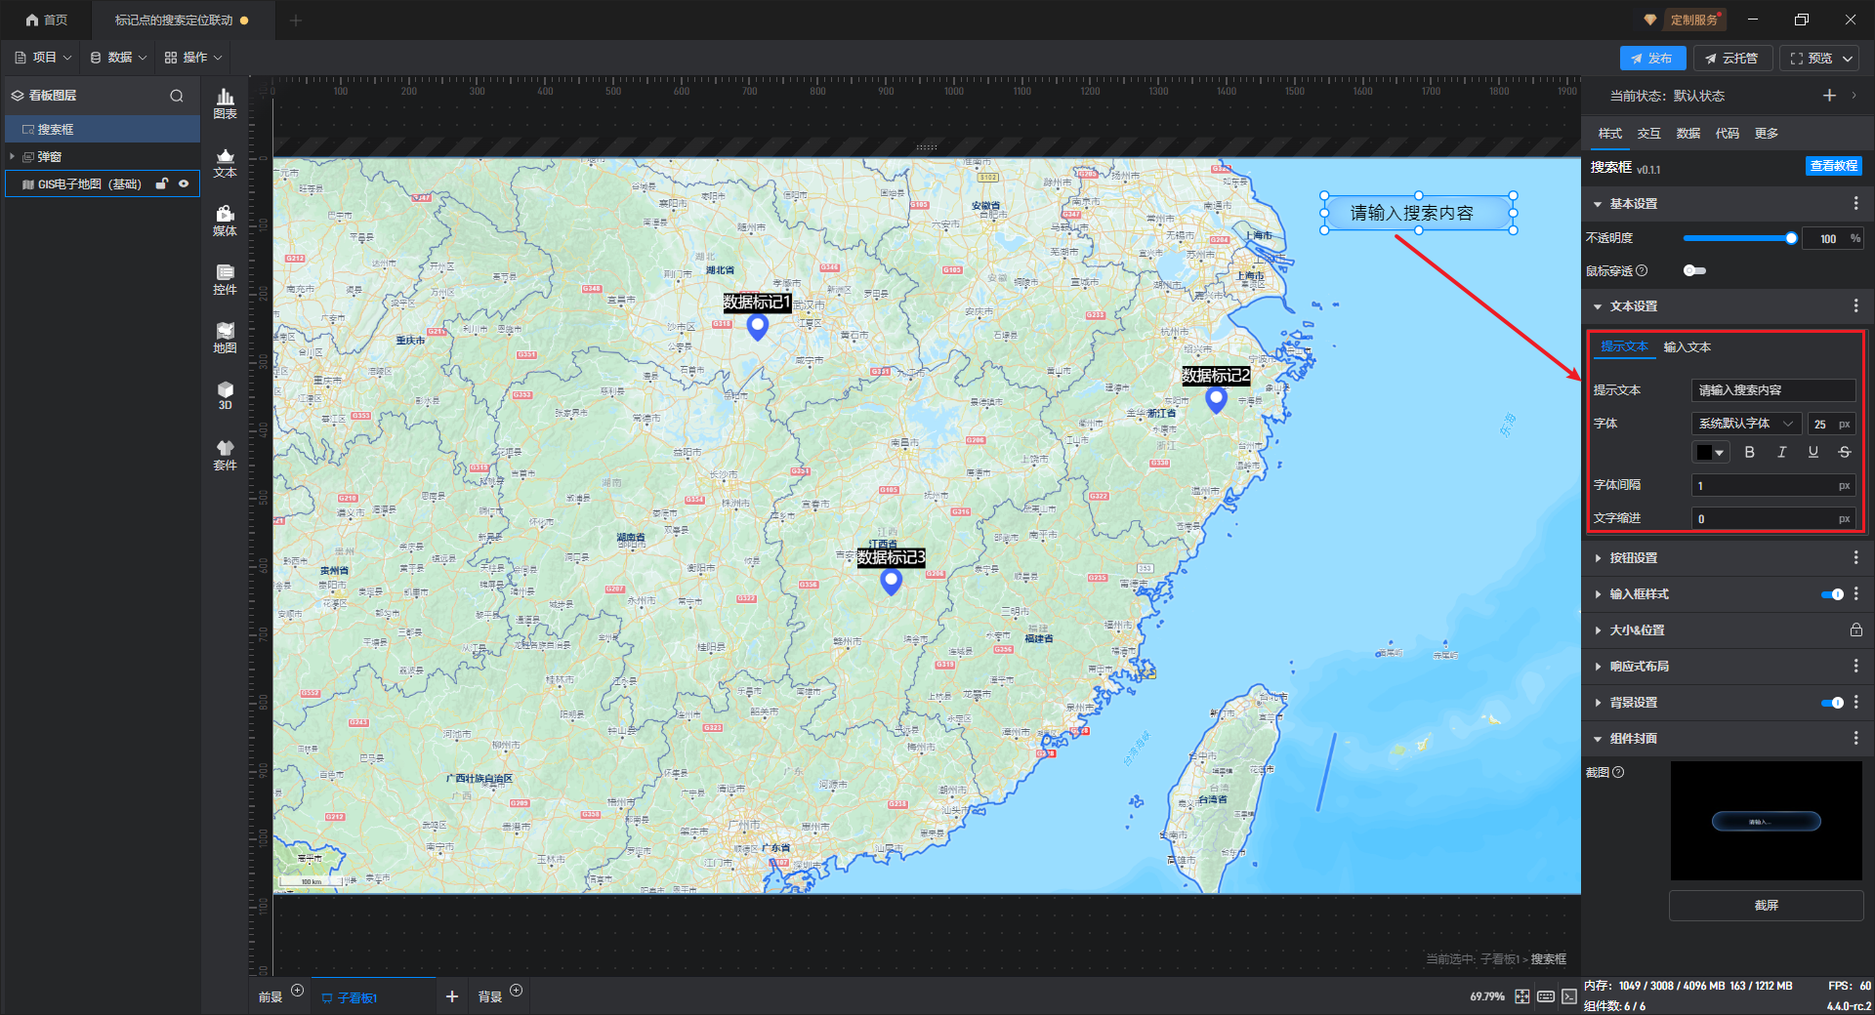
Task: Toggle the 鼠标穿透 switch
Action: pos(1694,270)
